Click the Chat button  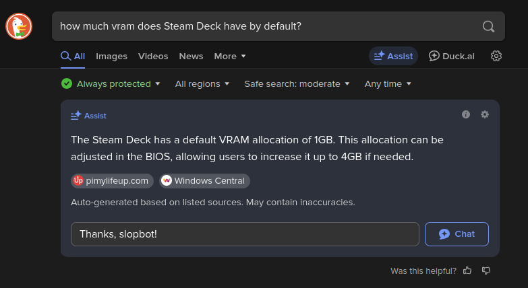457,234
